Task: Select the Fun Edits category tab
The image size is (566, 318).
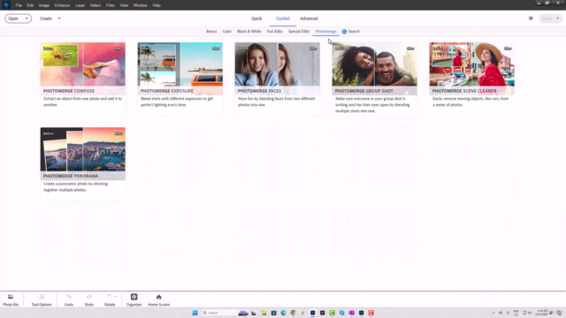Action: pos(275,32)
